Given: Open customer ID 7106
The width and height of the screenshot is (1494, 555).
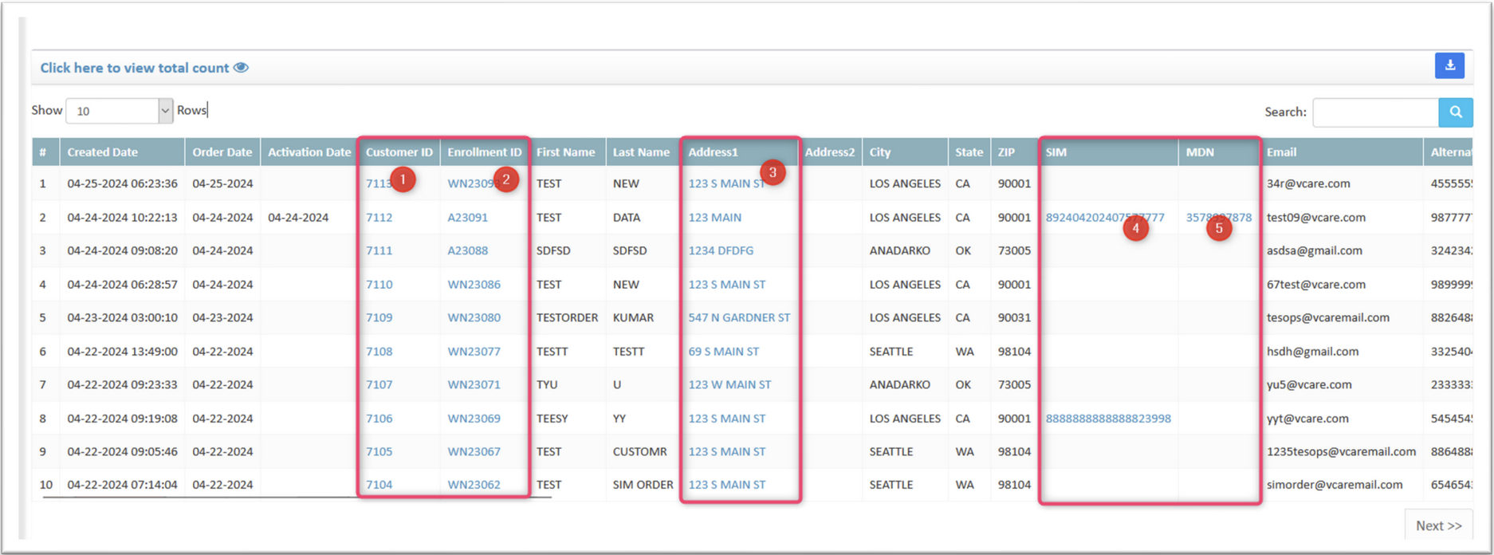Looking at the screenshot, I should tap(379, 418).
